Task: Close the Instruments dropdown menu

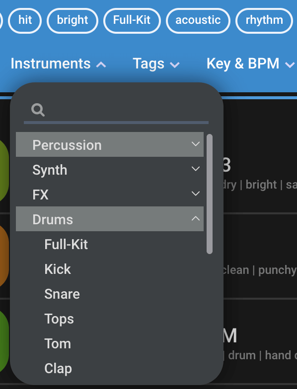Action: coord(59,64)
